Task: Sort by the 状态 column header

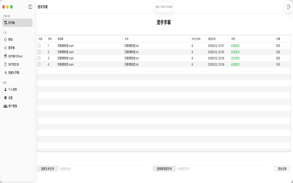Action: point(233,39)
